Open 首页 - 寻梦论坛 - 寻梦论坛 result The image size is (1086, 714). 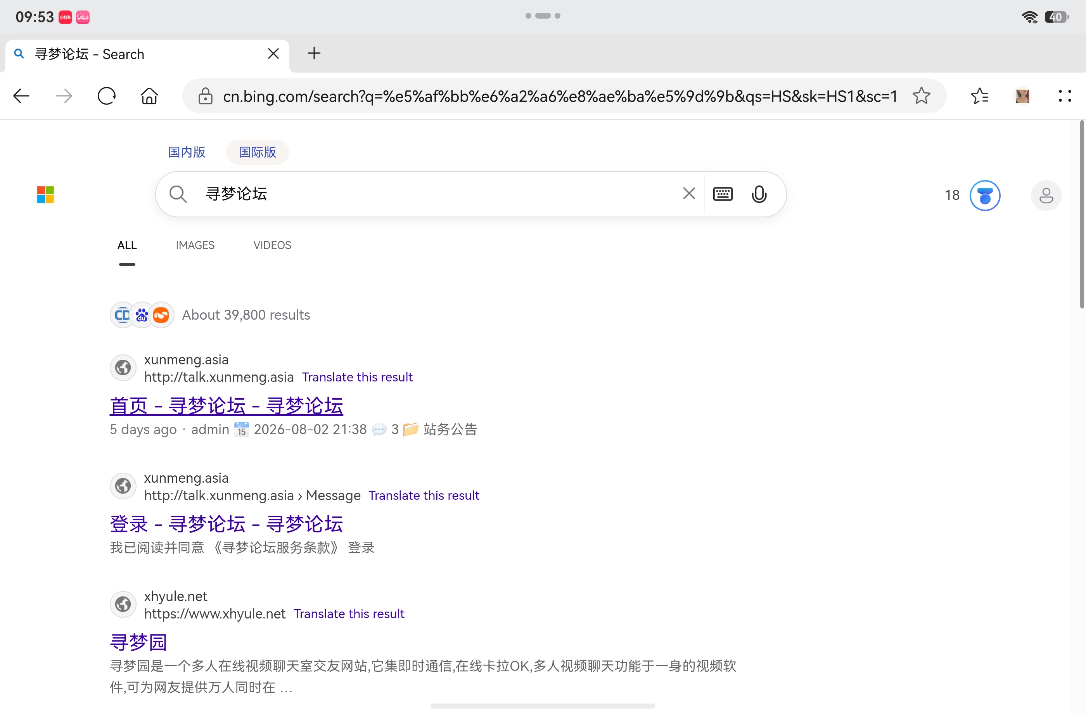(227, 406)
